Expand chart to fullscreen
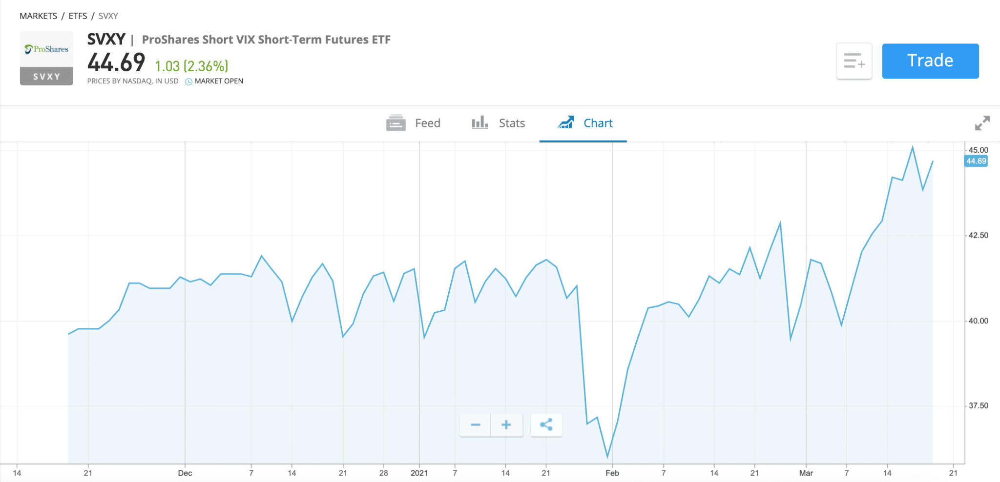This screenshot has width=1000, height=482. 982,123
